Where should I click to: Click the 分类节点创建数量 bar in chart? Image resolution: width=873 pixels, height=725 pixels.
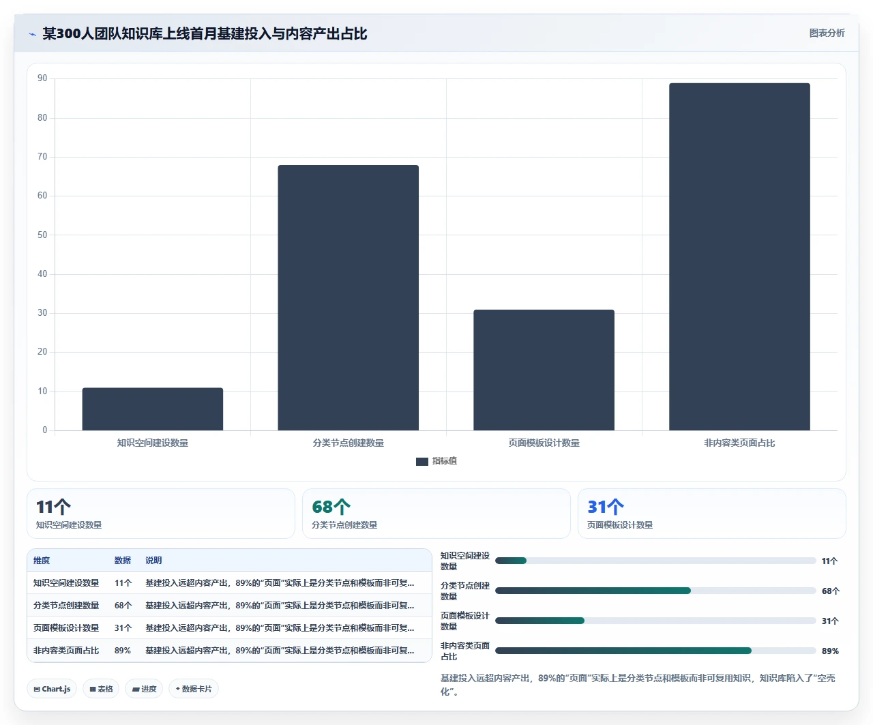(349, 298)
